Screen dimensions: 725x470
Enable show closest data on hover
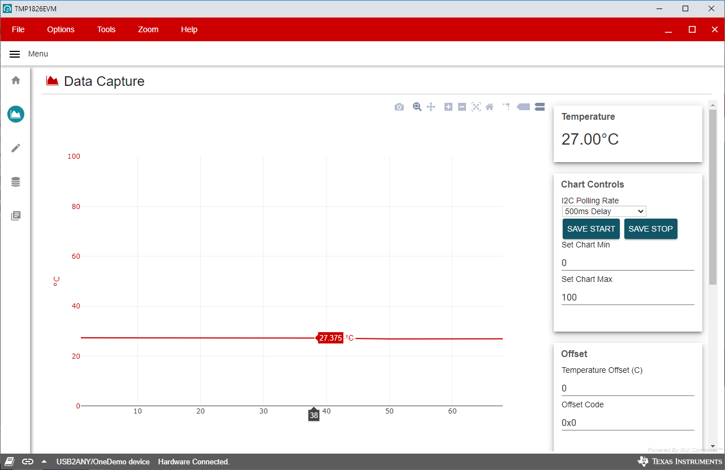524,107
